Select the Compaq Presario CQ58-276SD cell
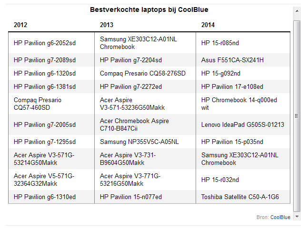This screenshot has height=229, width=307. coord(143,73)
